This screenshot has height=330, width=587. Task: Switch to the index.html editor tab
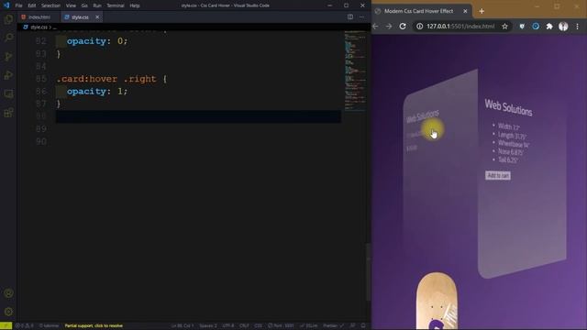(x=39, y=16)
